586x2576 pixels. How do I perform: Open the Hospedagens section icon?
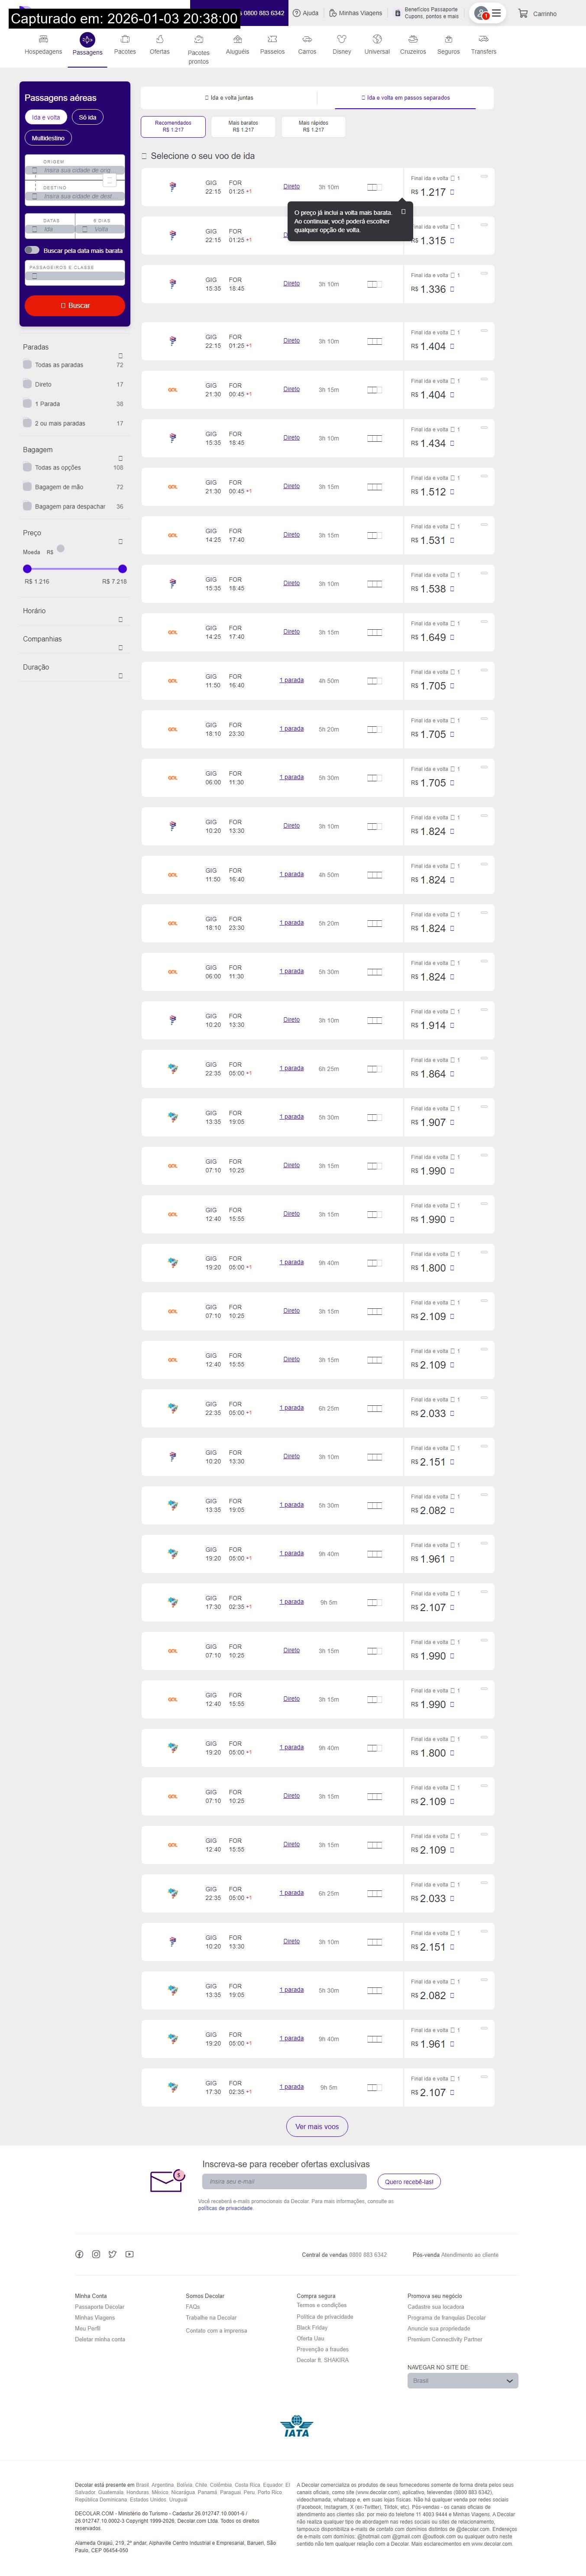pos(43,40)
